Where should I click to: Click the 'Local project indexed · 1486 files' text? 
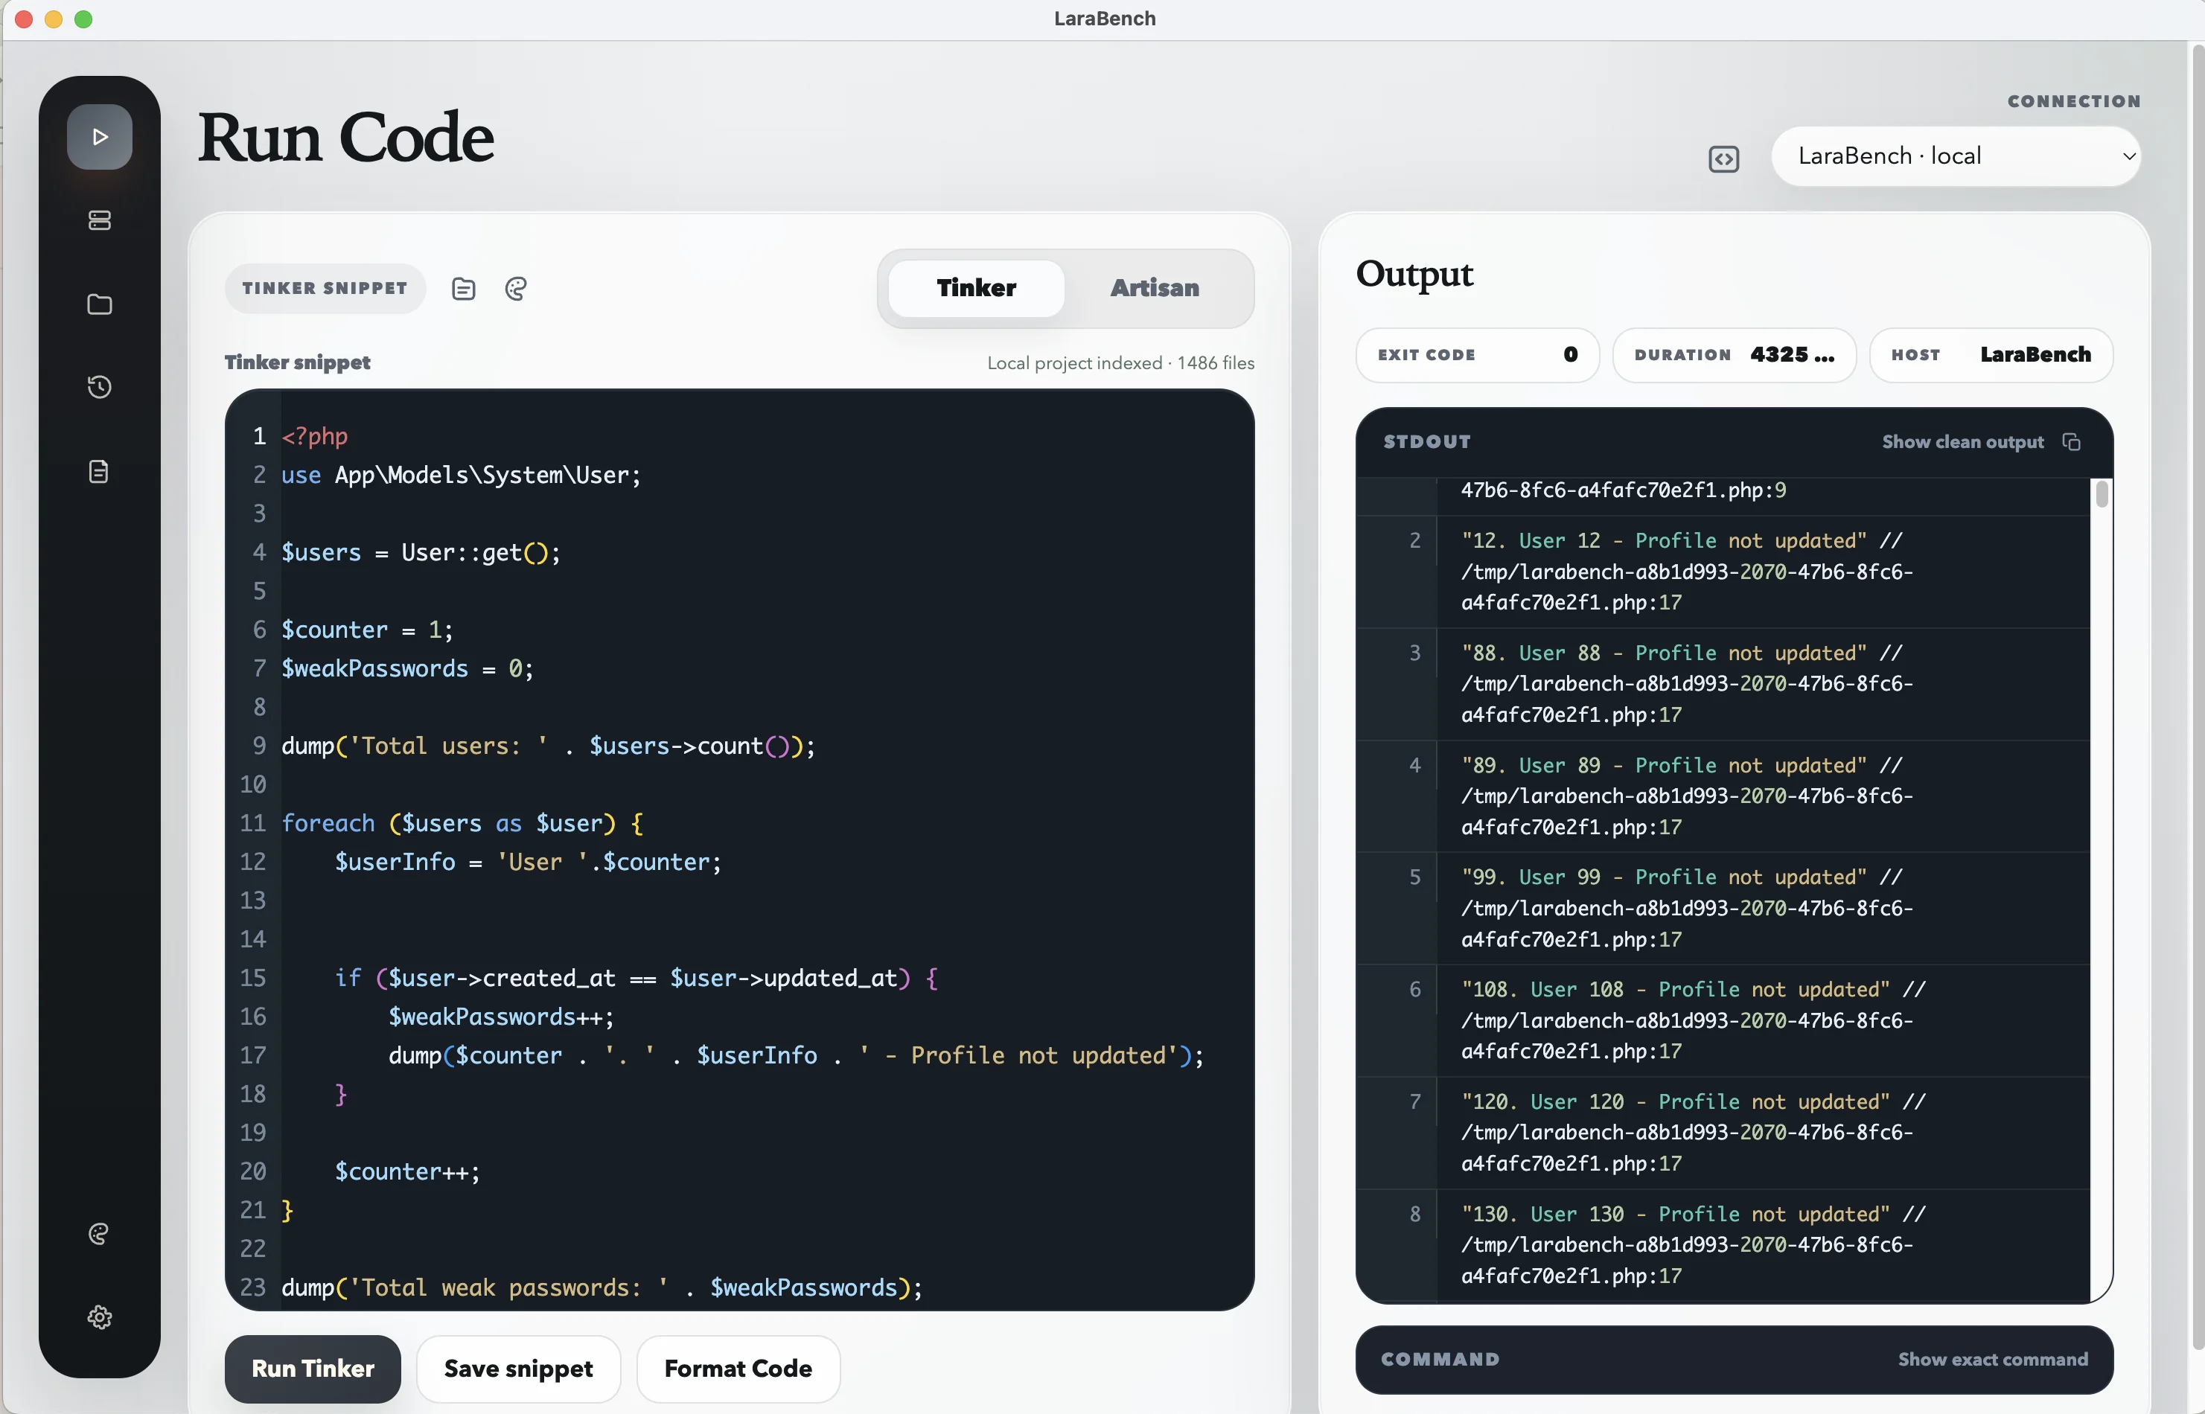click(1120, 362)
